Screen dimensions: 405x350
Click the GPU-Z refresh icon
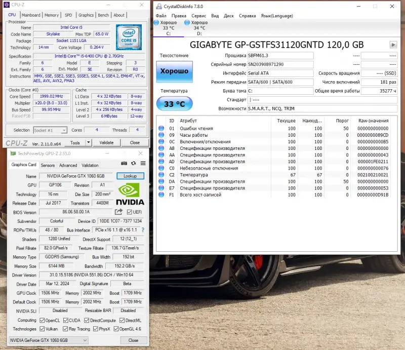coord(133,164)
